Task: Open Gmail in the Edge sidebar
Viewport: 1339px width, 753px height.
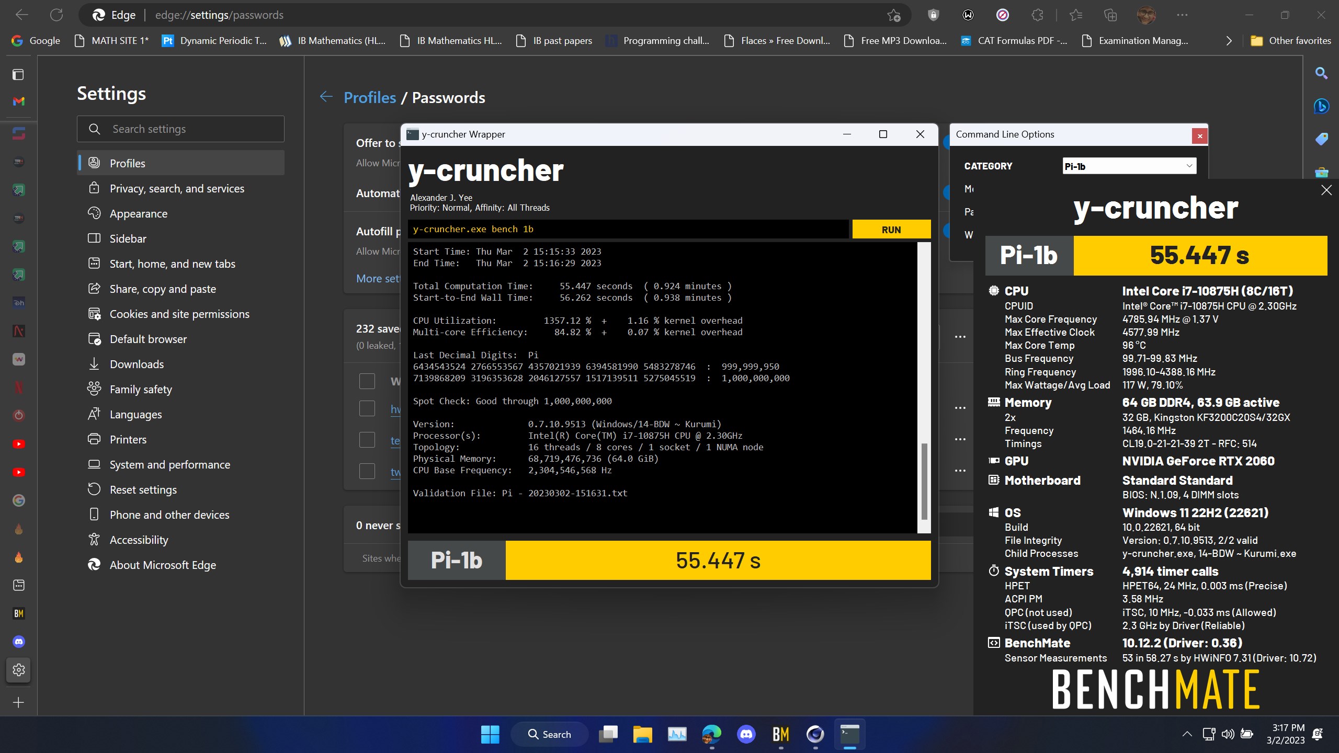Action: click(x=19, y=101)
